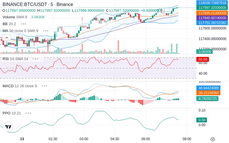Screen dimensions: 229x143
Task: Click the red RSI 66.69 value tag
Action: (x=203, y=59)
